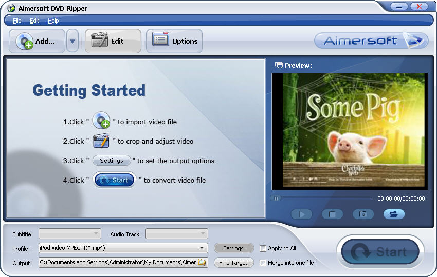
Task: Open the Edit menu
Action: (x=34, y=21)
